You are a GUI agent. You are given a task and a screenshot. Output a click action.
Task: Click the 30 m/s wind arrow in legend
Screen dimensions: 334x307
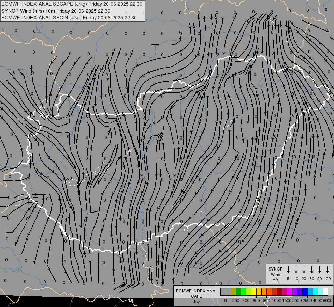click(312, 270)
